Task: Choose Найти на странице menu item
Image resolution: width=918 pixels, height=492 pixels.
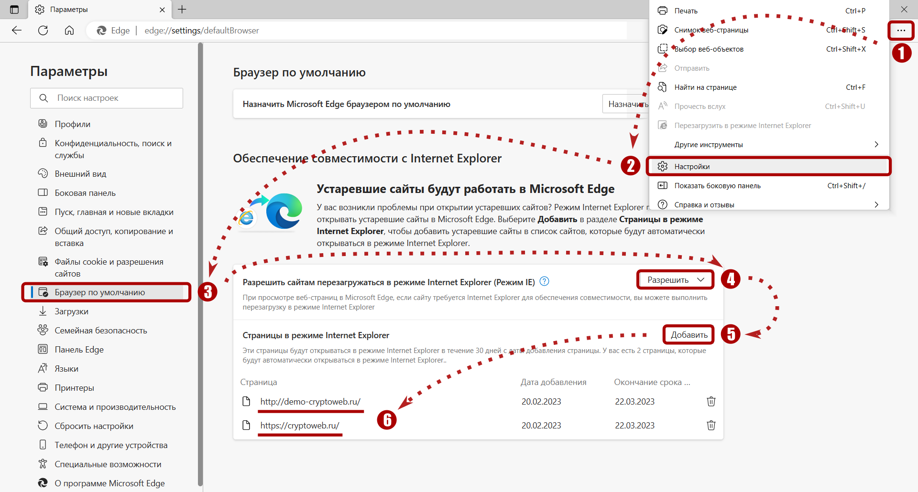Action: tap(769, 87)
